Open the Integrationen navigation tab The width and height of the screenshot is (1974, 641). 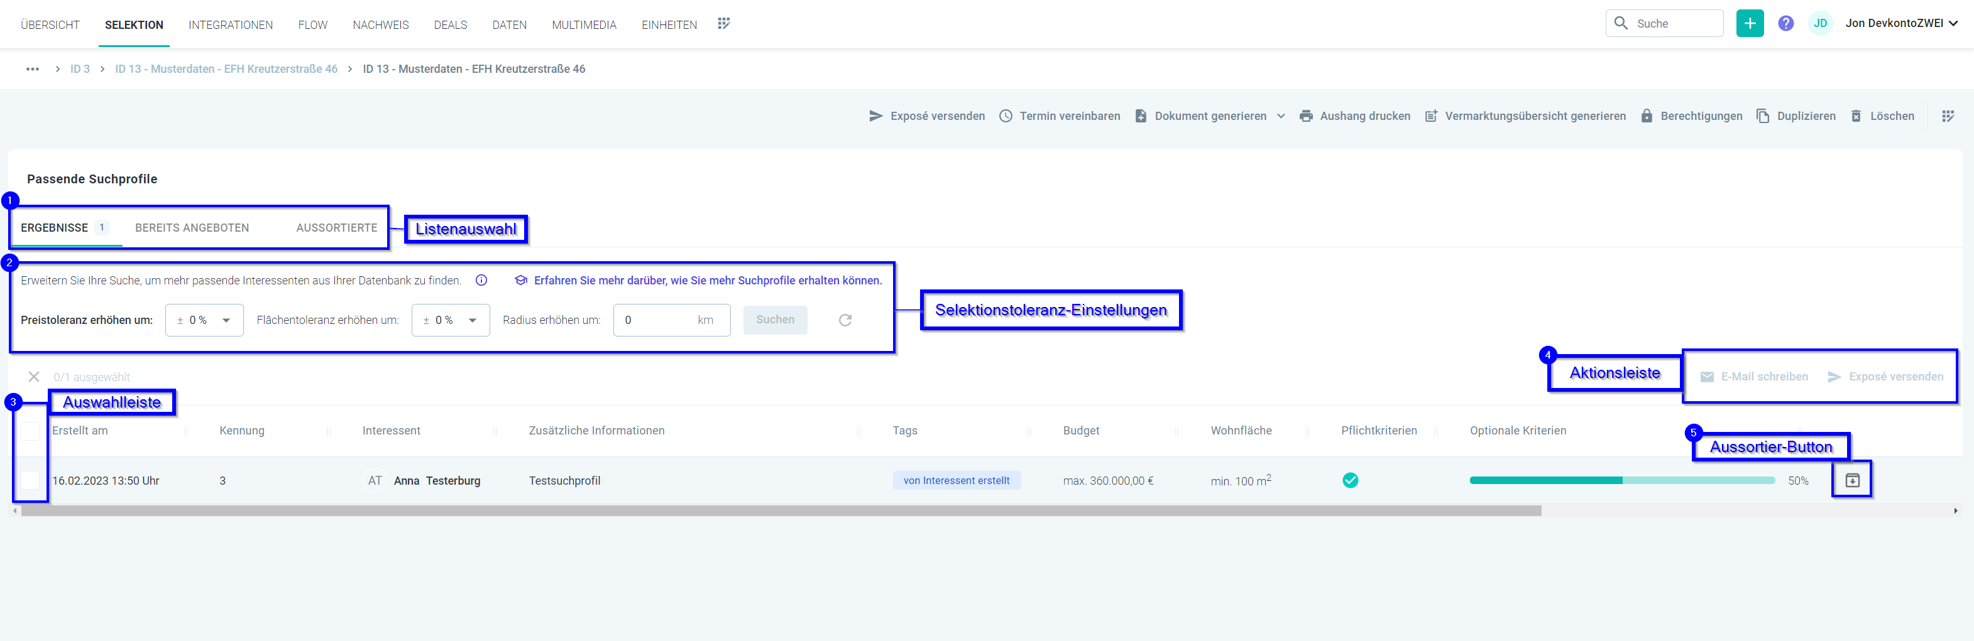pos(231,25)
